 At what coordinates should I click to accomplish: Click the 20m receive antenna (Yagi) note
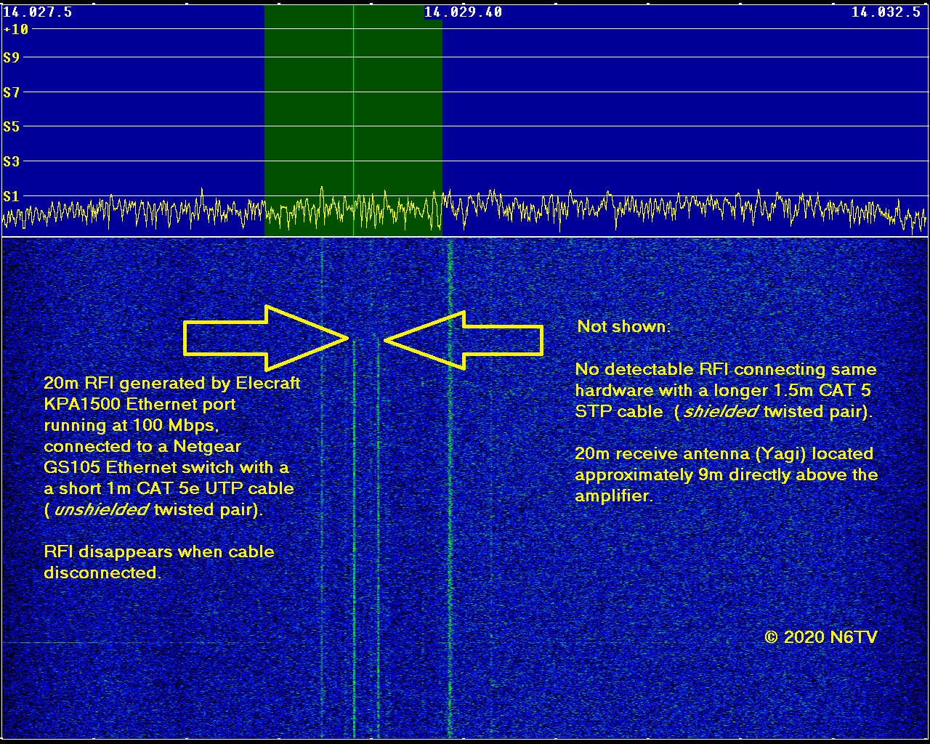726,474
